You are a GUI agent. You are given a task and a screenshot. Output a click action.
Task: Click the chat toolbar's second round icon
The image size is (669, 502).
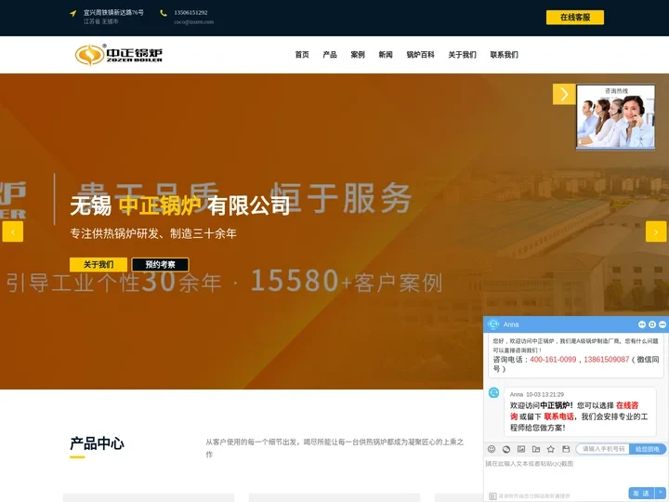(506, 449)
